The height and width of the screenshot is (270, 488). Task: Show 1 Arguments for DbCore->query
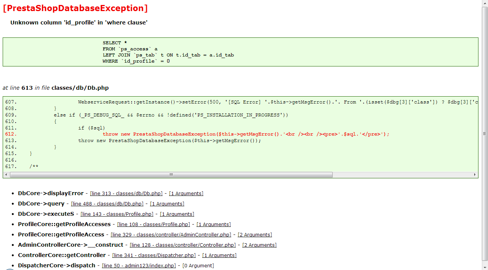click(167, 204)
